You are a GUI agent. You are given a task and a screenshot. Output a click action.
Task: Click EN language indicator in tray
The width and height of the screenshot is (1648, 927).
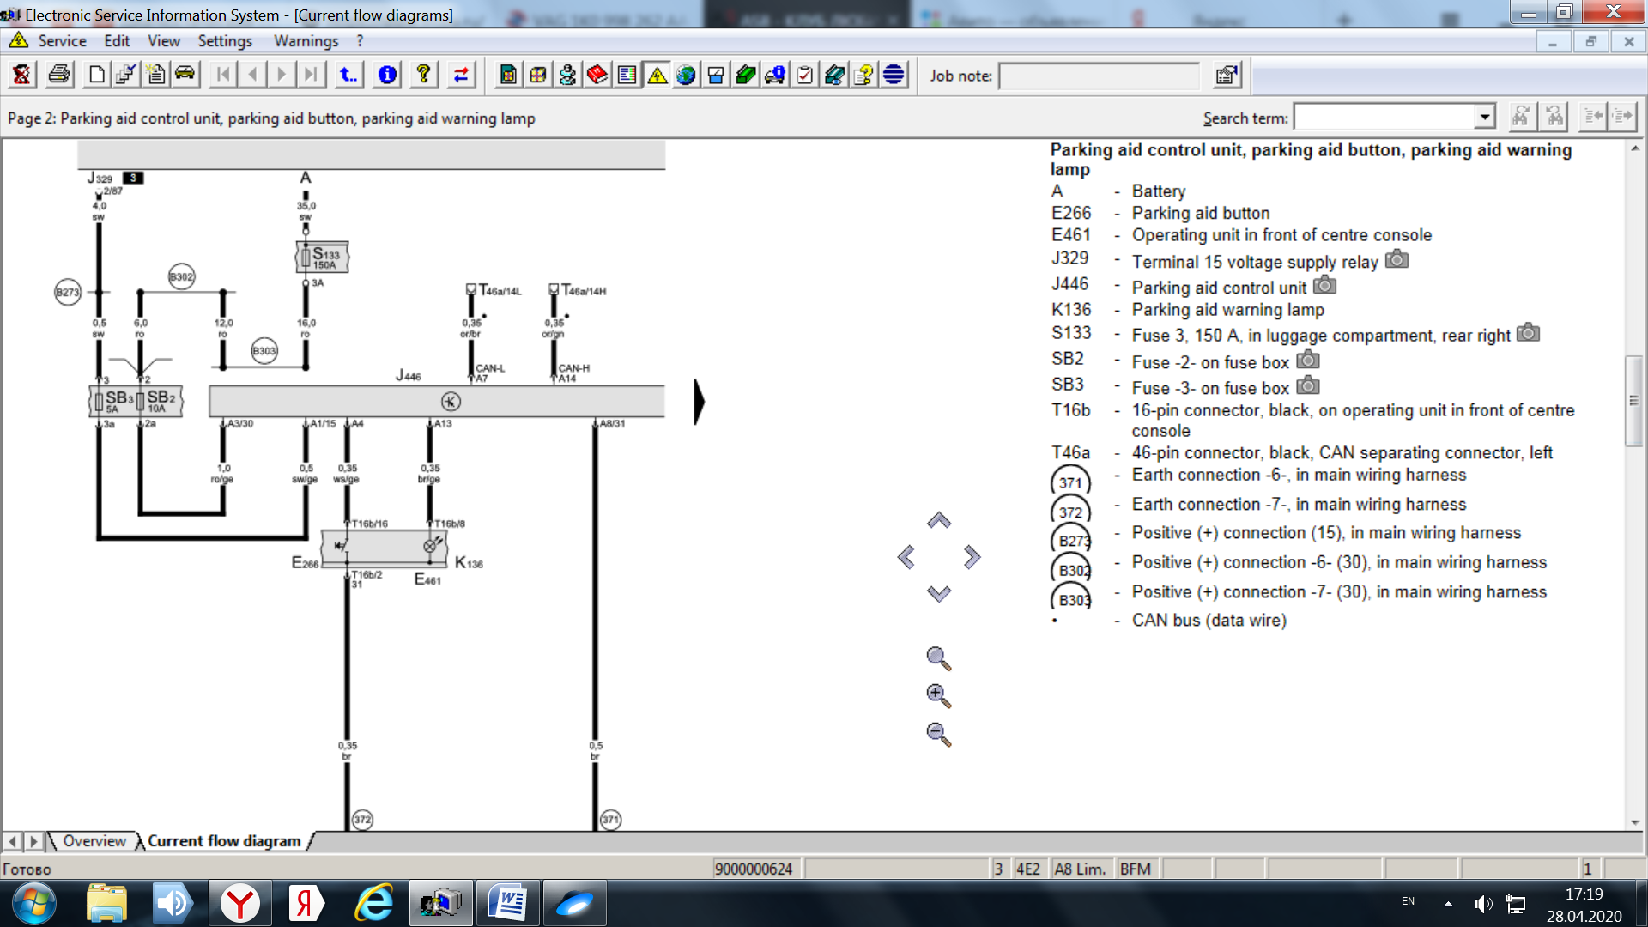(x=1408, y=901)
